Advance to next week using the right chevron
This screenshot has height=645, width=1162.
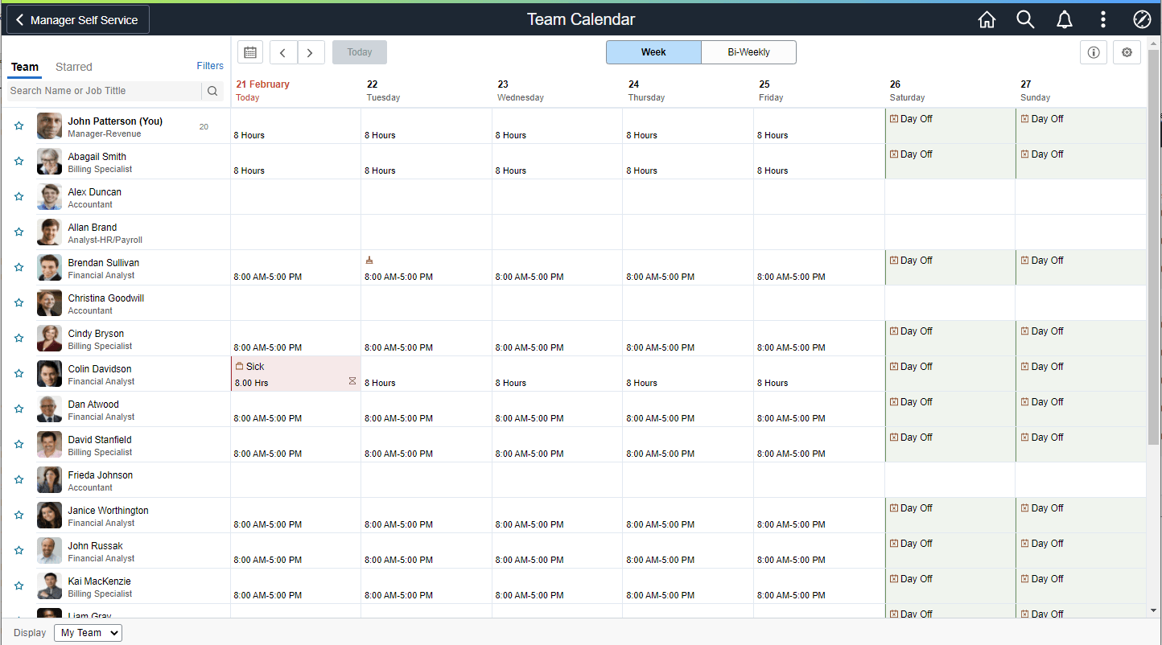[x=311, y=51]
